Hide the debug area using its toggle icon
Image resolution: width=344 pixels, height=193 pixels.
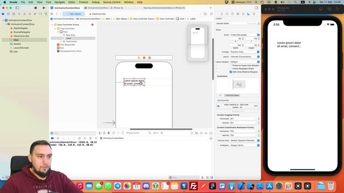[x=211, y=138]
